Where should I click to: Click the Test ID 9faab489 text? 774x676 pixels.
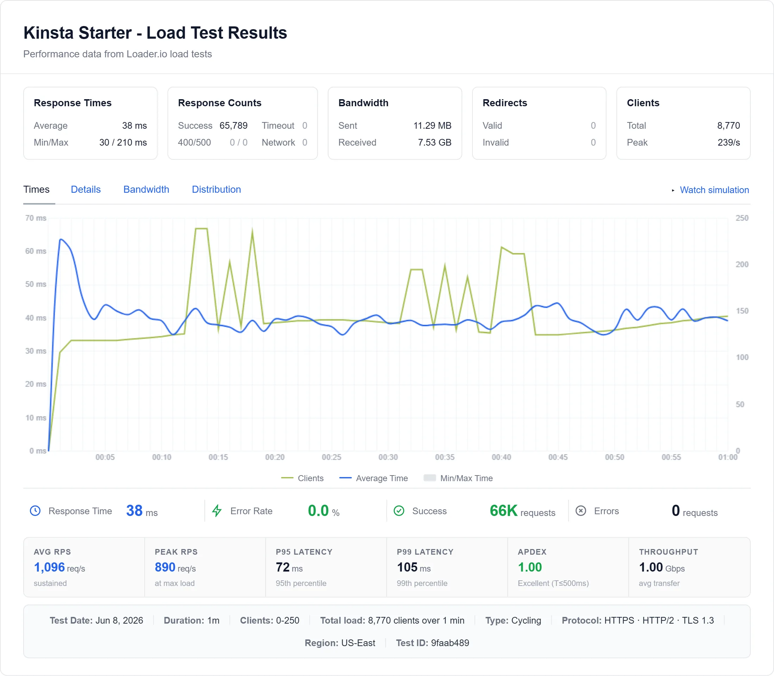coord(432,643)
